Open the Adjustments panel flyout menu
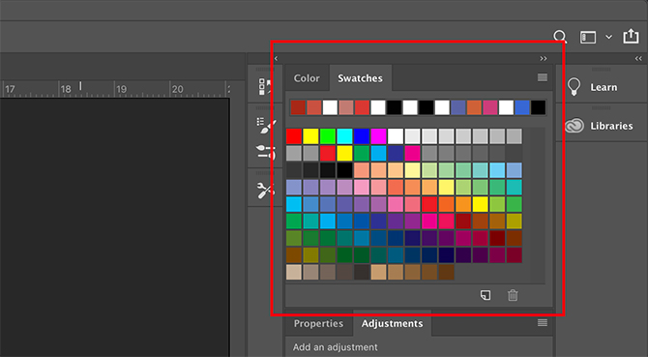The width and height of the screenshot is (648, 357). [x=543, y=323]
